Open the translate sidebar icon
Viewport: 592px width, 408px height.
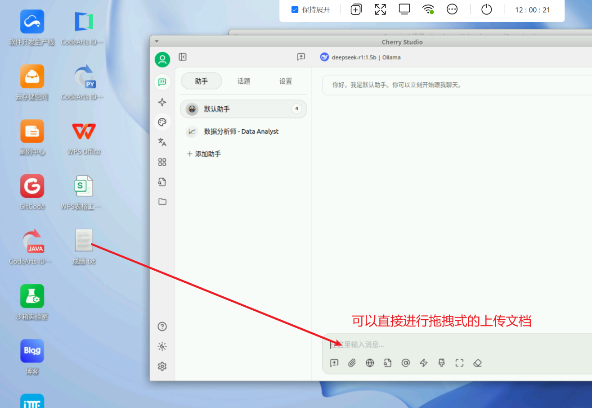click(162, 142)
